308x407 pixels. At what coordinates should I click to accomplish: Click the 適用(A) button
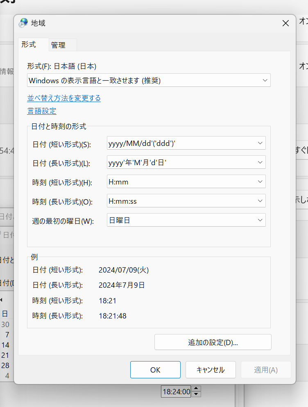266,370
